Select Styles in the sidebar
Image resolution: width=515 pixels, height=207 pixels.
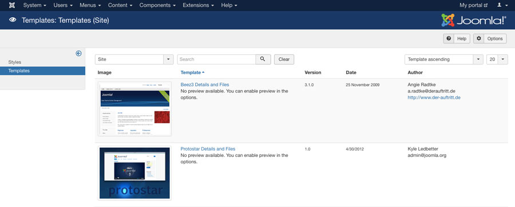(x=15, y=62)
